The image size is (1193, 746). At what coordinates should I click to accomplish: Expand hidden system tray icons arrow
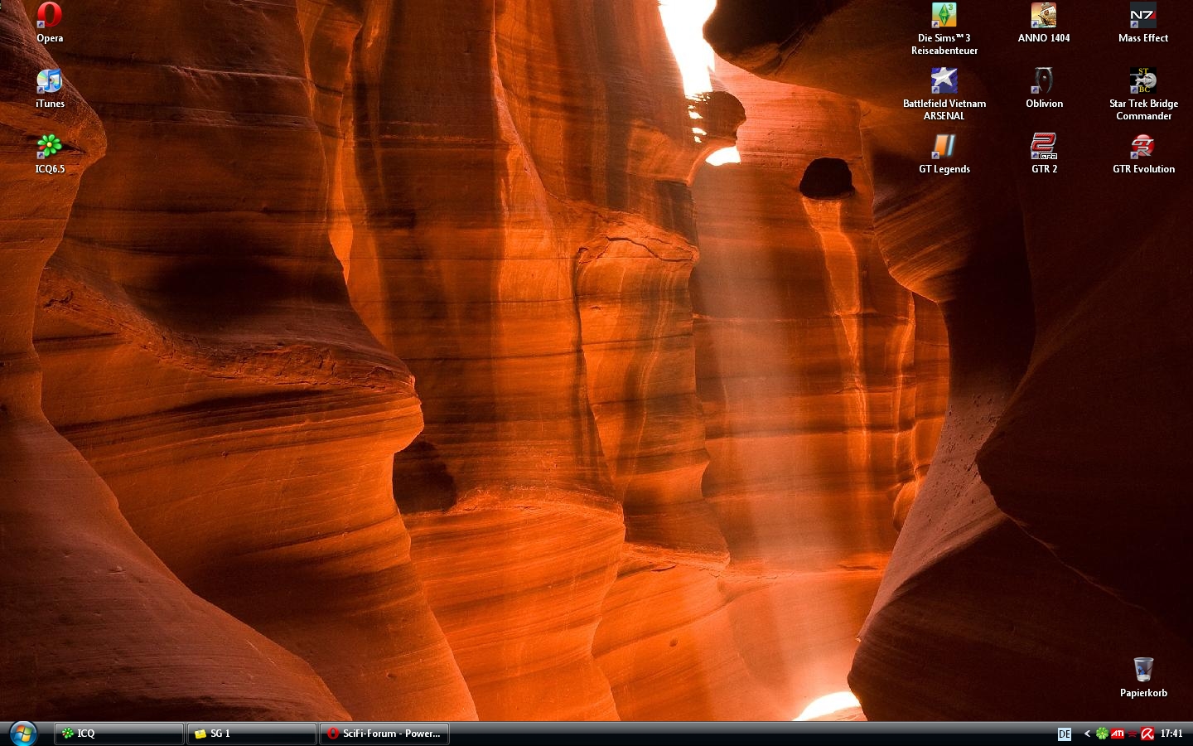pos(1087,734)
